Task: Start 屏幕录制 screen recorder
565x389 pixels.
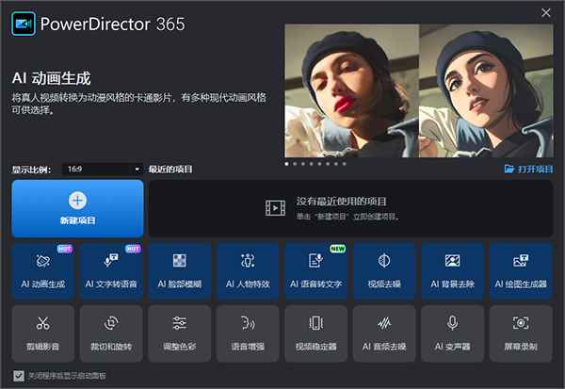Action: [521, 333]
